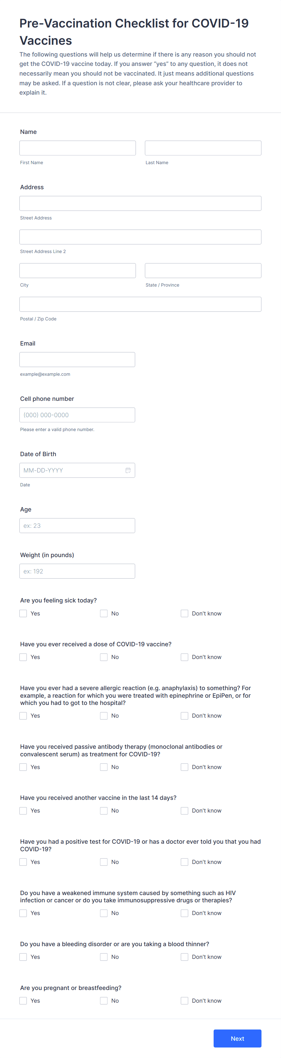Image resolution: width=281 pixels, height=1058 pixels.
Task: Click the Age input field
Action: click(x=77, y=525)
